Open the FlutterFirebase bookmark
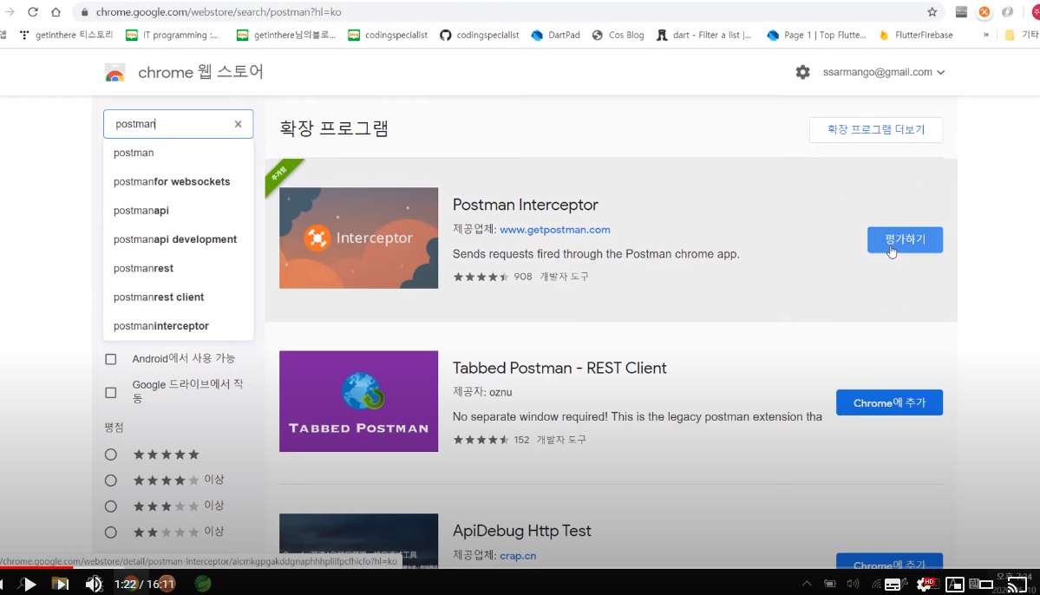 916,36
